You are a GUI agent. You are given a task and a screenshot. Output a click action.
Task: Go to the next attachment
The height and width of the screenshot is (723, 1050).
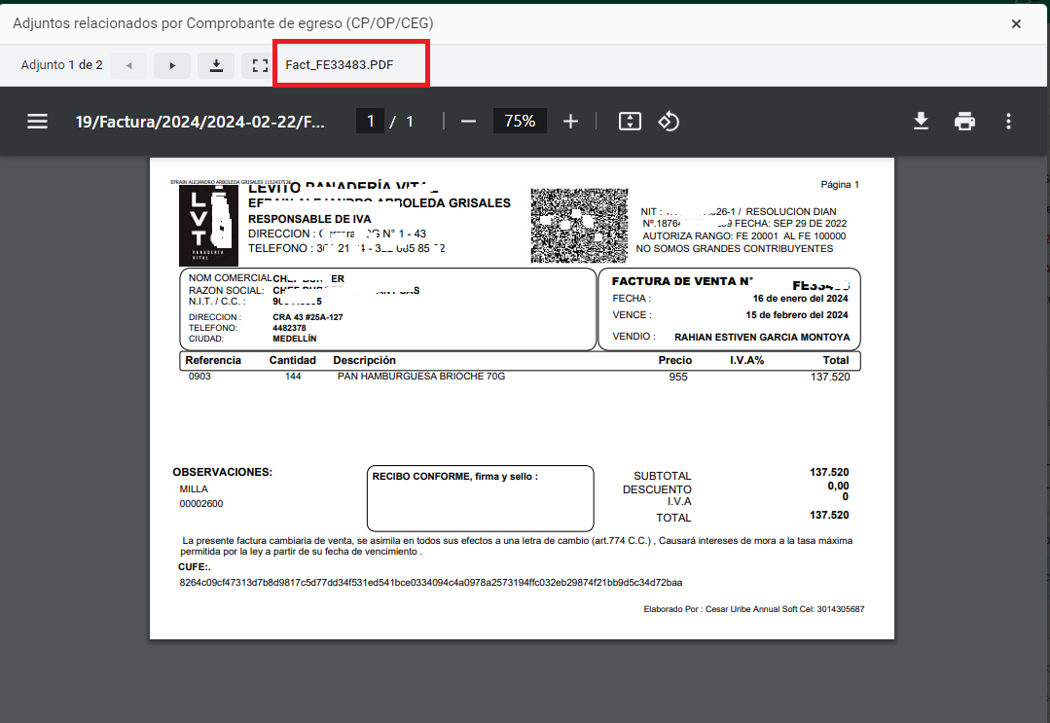[x=172, y=65]
